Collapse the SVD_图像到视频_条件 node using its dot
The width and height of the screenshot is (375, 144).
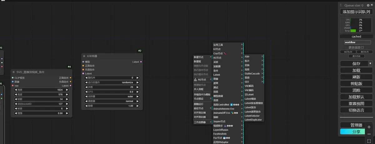pos(14,72)
